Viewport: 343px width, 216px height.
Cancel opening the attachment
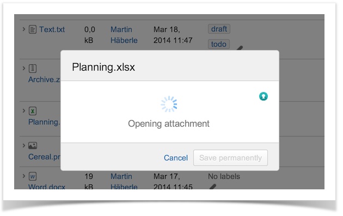[x=176, y=158]
